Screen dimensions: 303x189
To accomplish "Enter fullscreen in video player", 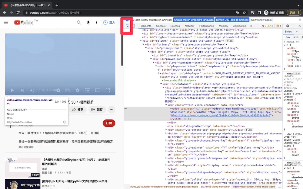I will [108, 90].
